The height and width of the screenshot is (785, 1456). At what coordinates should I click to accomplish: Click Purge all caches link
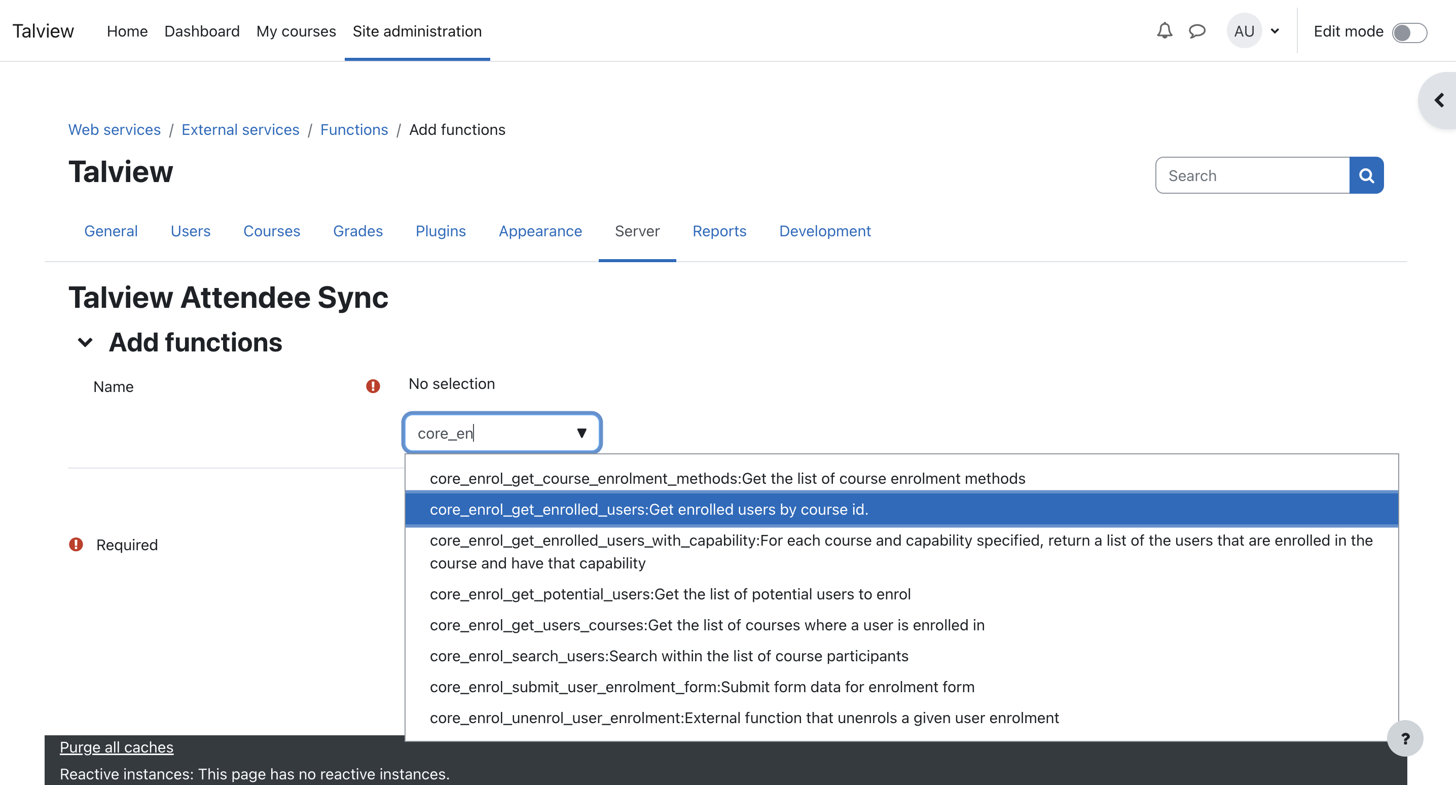117,747
